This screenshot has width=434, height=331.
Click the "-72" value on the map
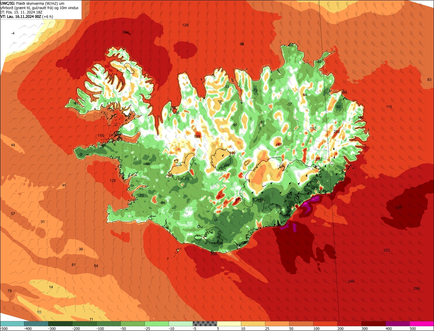click(x=255, y=90)
